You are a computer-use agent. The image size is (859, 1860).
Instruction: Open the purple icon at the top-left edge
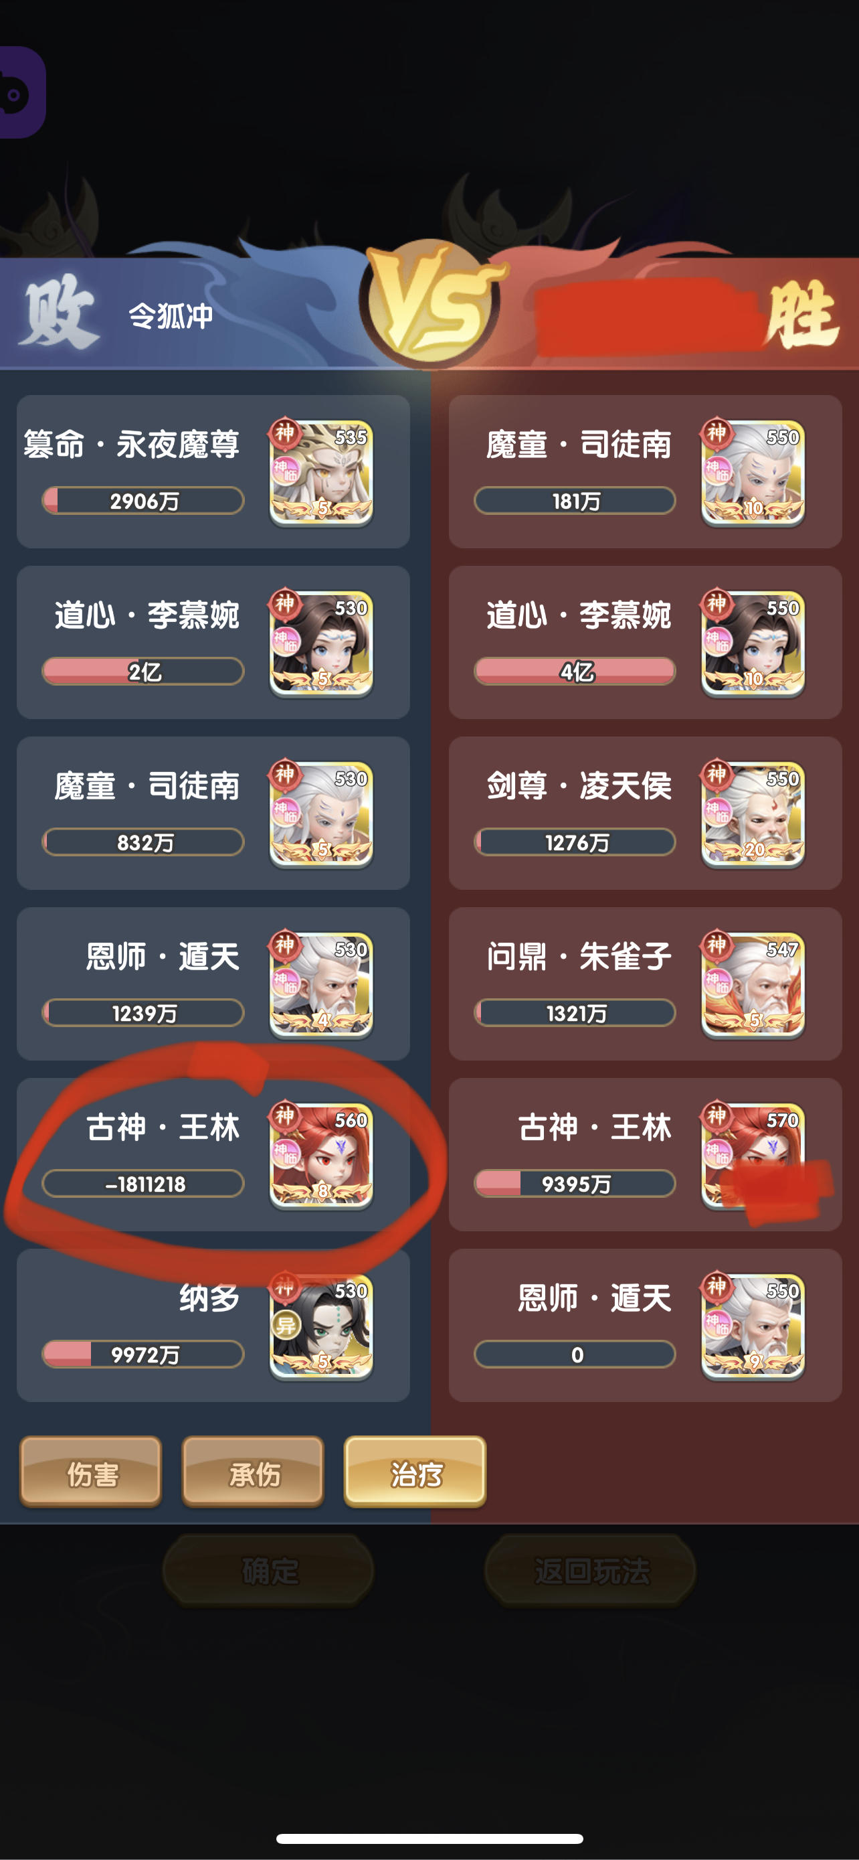21,92
